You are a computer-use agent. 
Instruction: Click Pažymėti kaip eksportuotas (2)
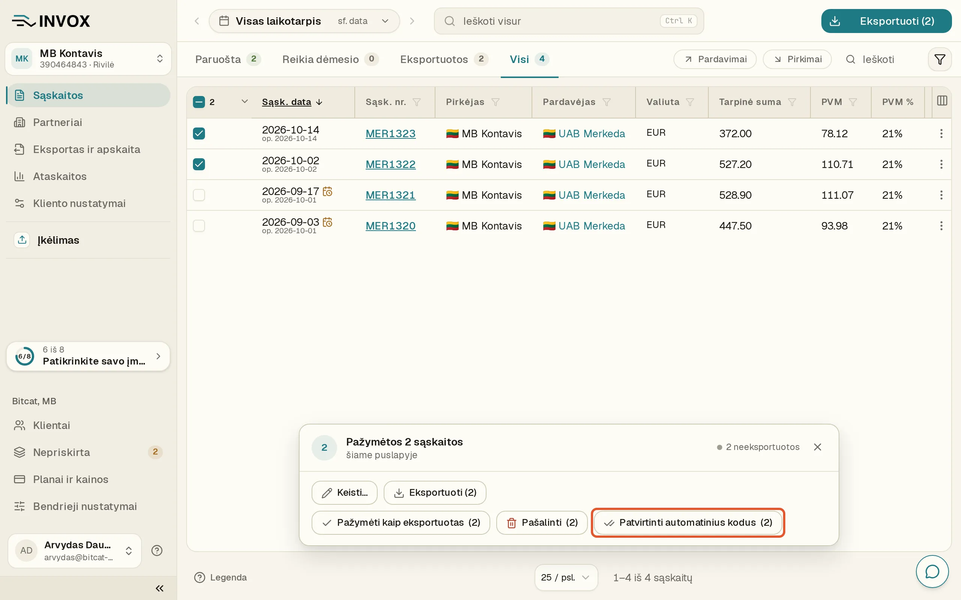pyautogui.click(x=401, y=523)
